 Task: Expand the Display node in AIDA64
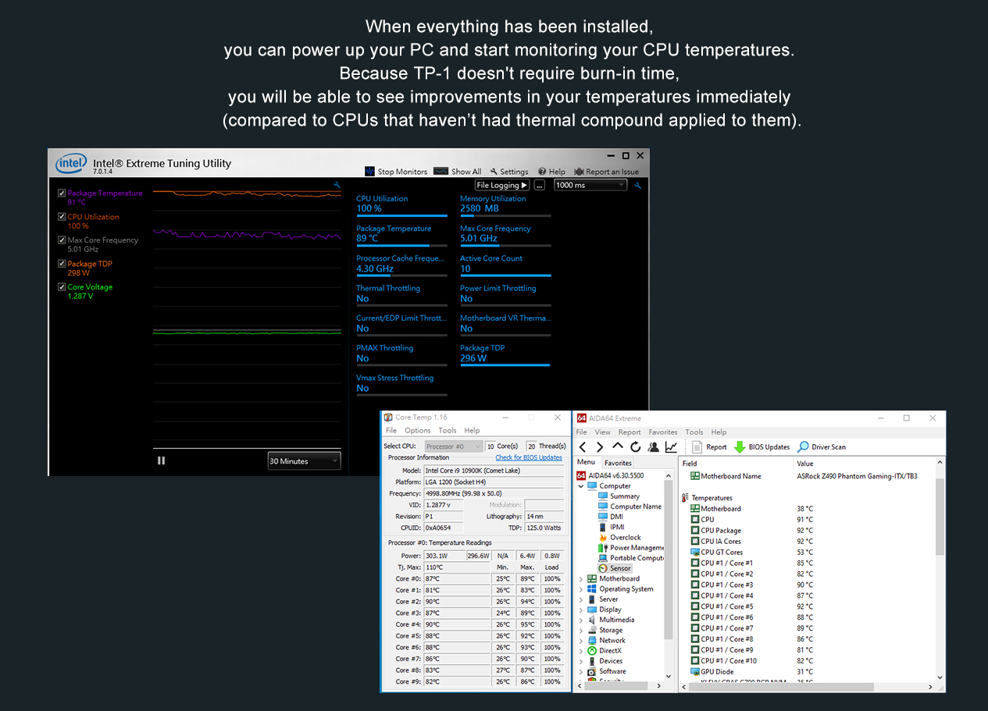click(581, 610)
